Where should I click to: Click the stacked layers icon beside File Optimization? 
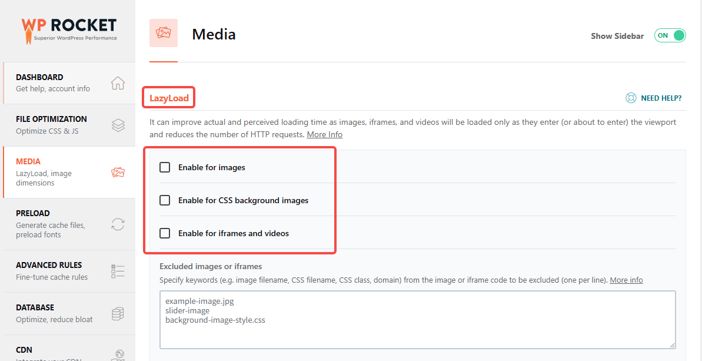tap(117, 125)
